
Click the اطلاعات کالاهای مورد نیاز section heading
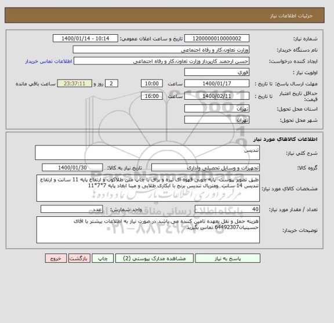285,139
